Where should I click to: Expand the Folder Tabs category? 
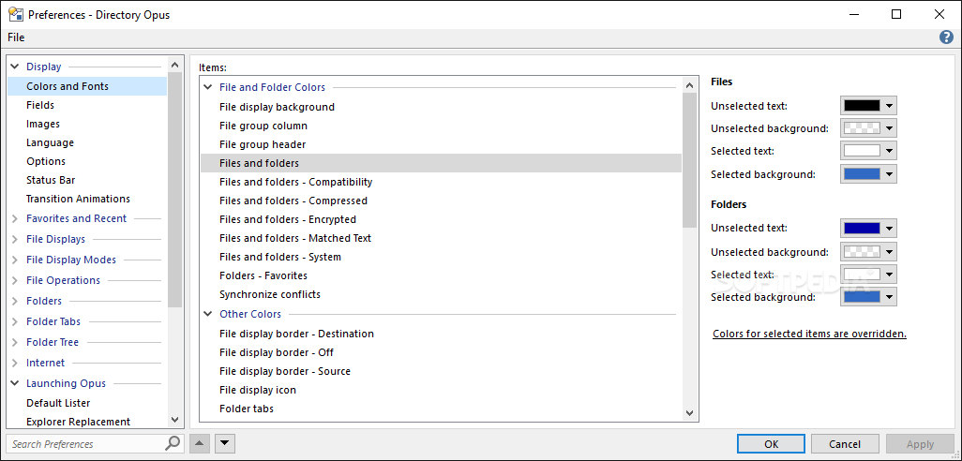pyautogui.click(x=15, y=321)
